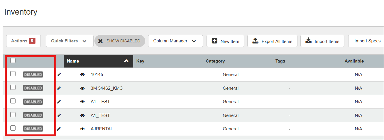Click the DISABLED badge on 3M 54462_KMC row

[x=33, y=88]
